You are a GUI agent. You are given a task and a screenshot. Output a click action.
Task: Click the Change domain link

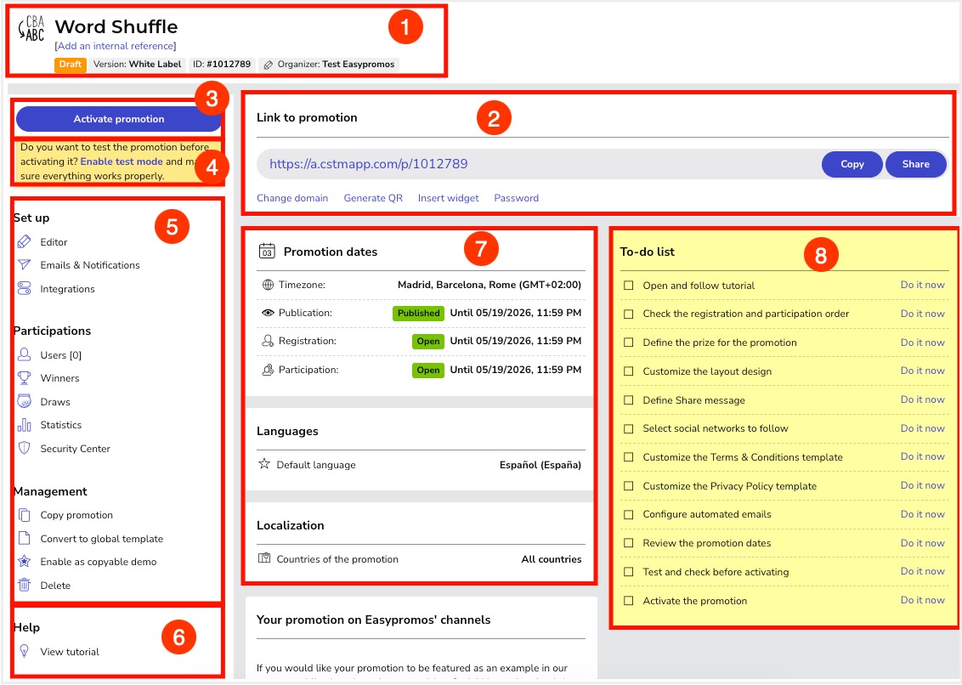pyautogui.click(x=292, y=198)
